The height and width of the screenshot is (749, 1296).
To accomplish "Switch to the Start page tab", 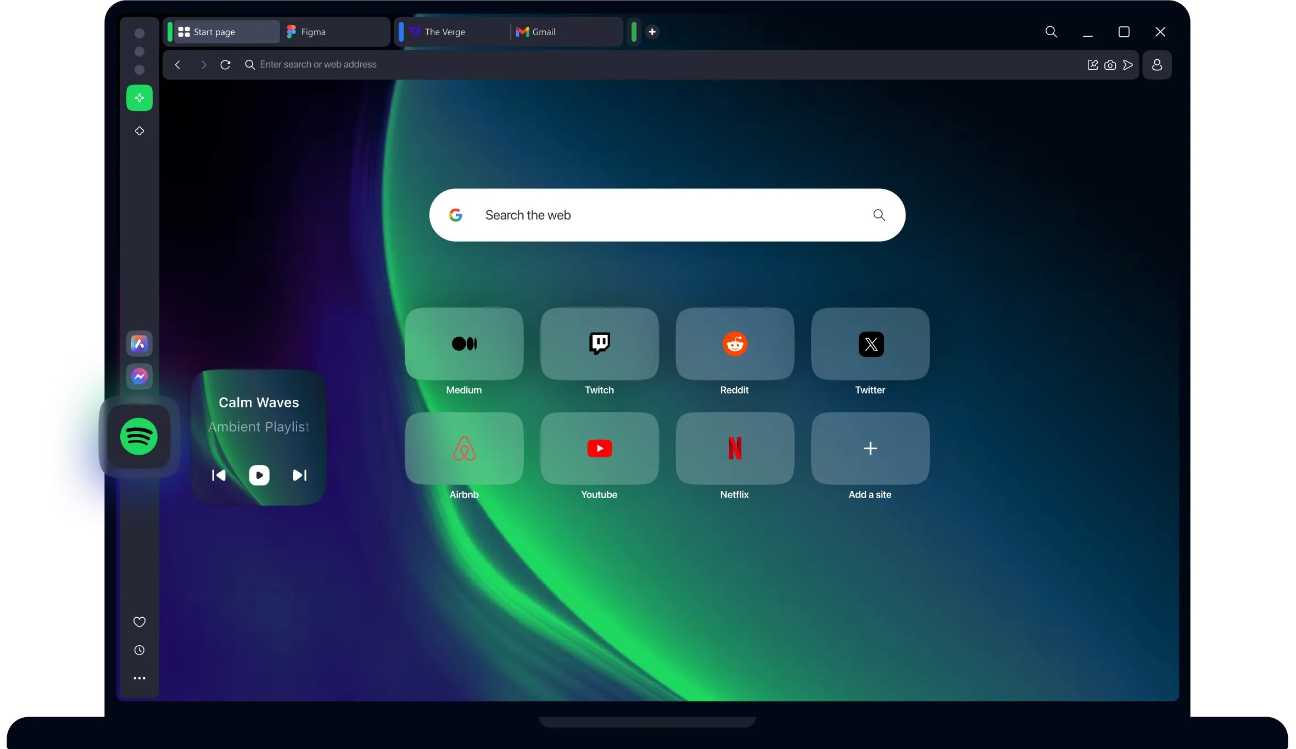I will point(227,32).
